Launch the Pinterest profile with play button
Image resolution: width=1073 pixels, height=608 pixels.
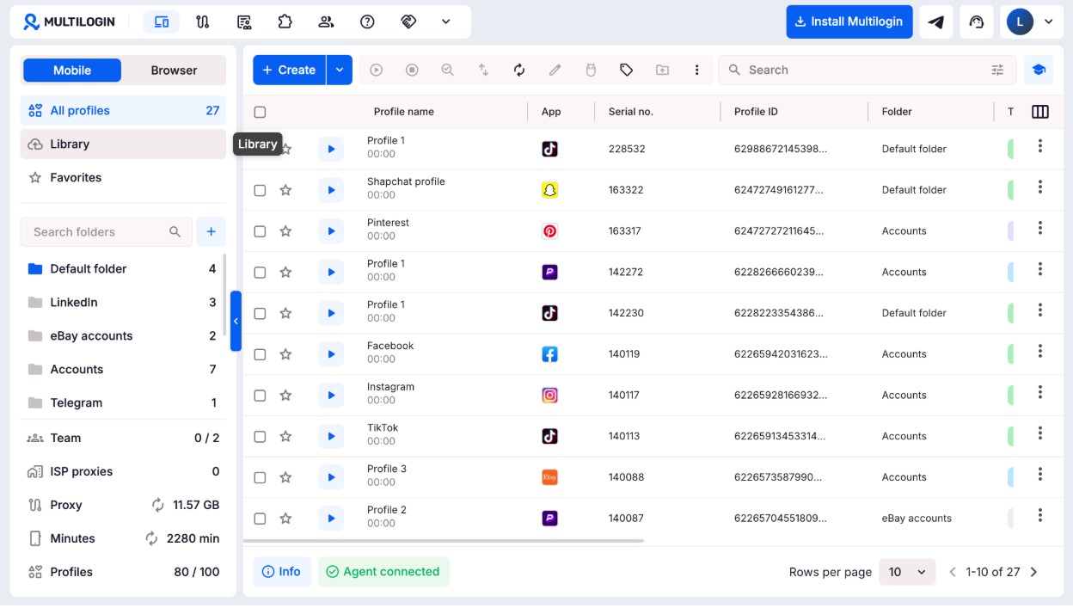pyautogui.click(x=331, y=230)
